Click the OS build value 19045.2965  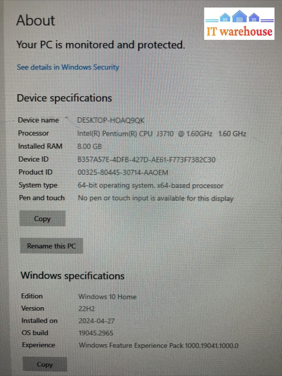96,333
